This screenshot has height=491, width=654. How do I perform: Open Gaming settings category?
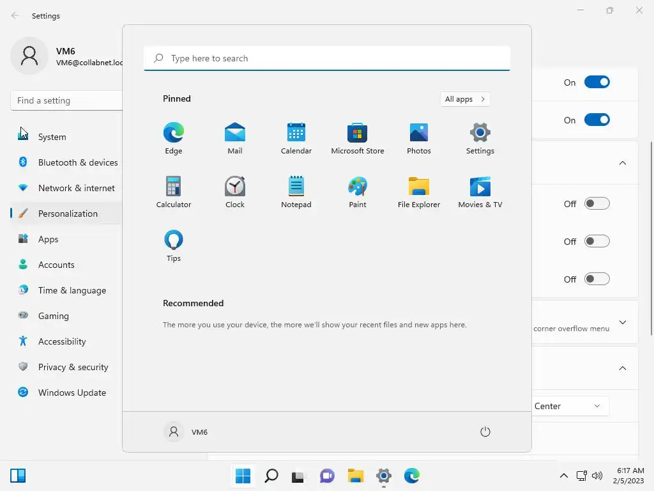[x=66, y=316]
